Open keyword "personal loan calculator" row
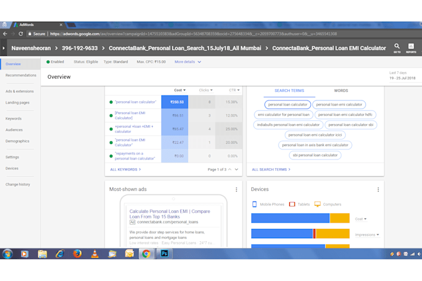The width and height of the screenshot is (422, 281). click(135, 102)
